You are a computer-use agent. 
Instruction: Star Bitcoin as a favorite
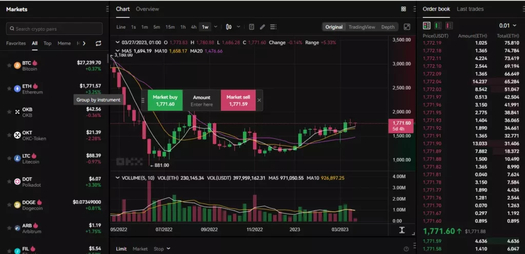(9, 66)
